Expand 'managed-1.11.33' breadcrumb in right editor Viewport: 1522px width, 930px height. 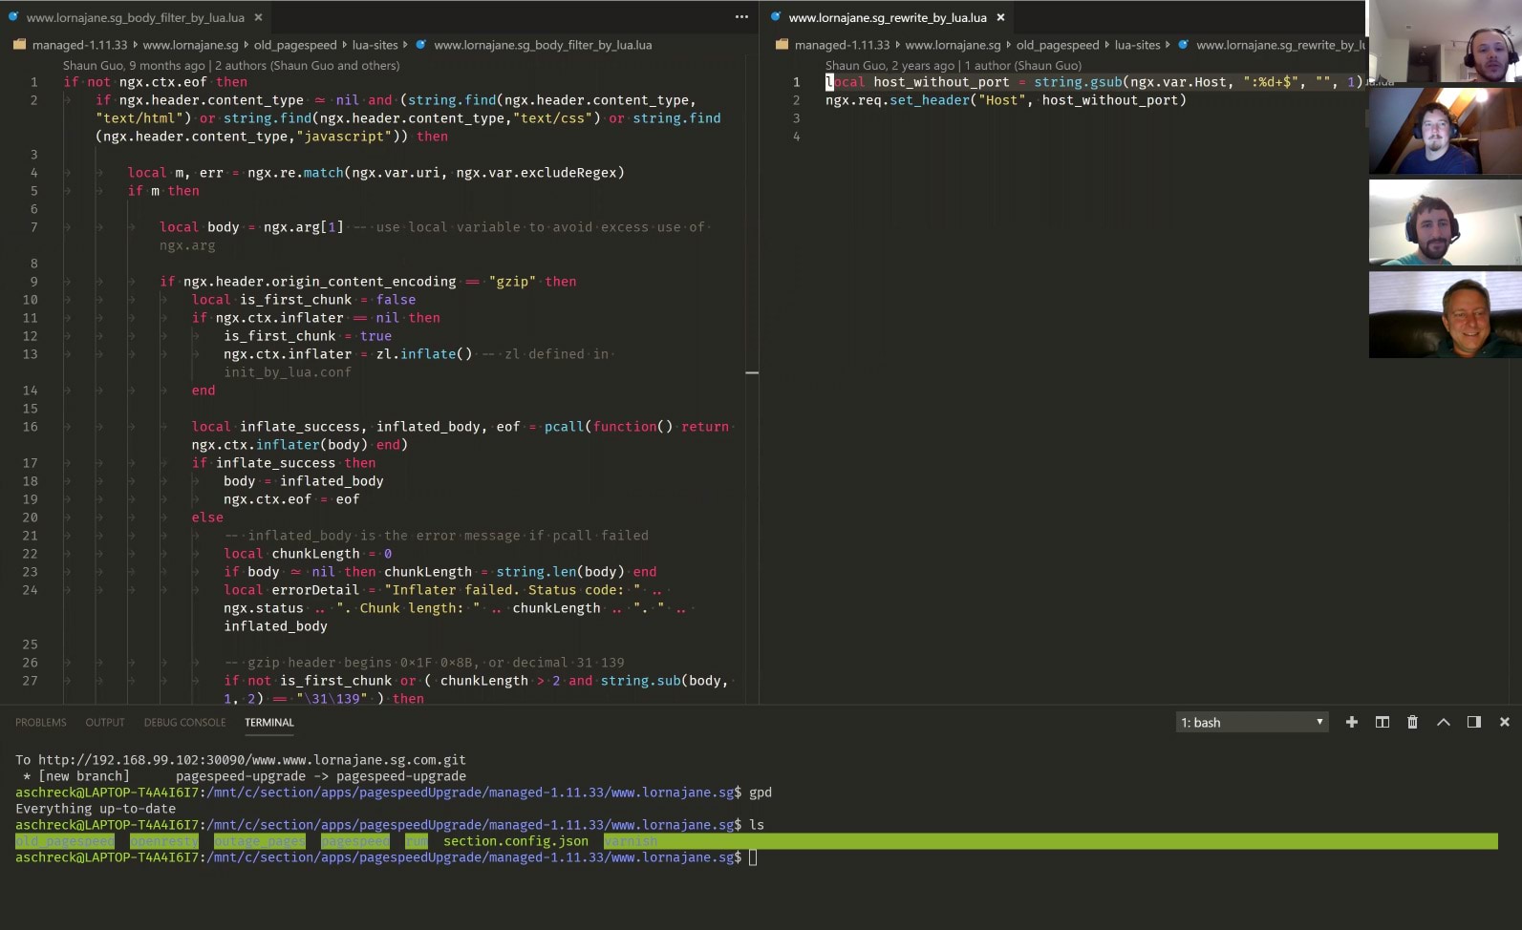pos(842,45)
